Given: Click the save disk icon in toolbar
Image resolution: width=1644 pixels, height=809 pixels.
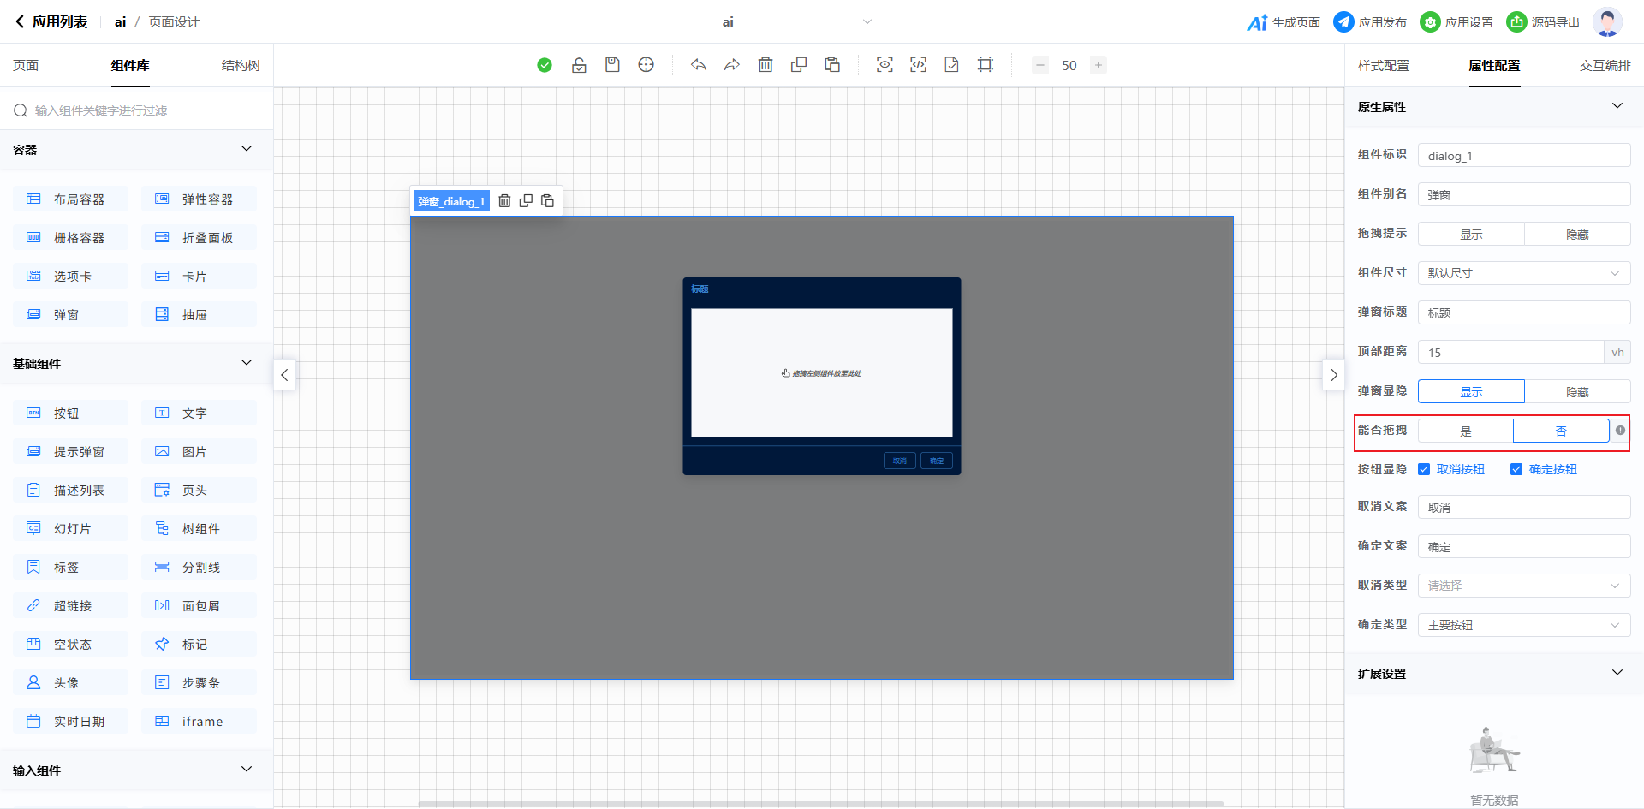Looking at the screenshot, I should pos(612,65).
